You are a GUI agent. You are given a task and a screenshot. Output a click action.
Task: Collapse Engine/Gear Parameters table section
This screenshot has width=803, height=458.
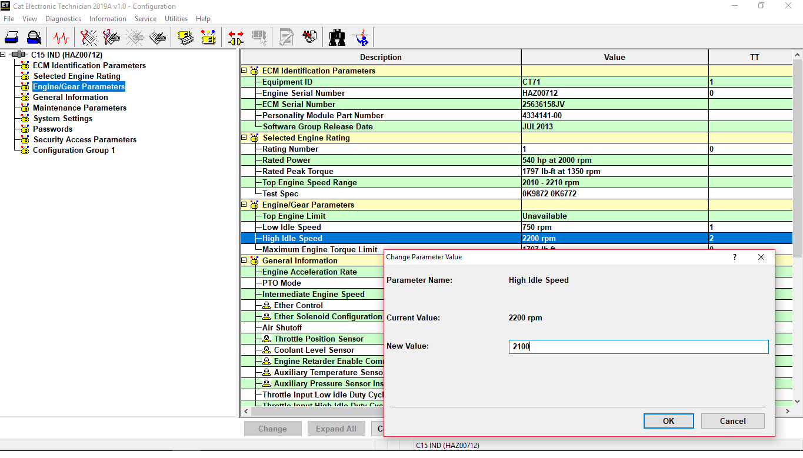[244, 205]
